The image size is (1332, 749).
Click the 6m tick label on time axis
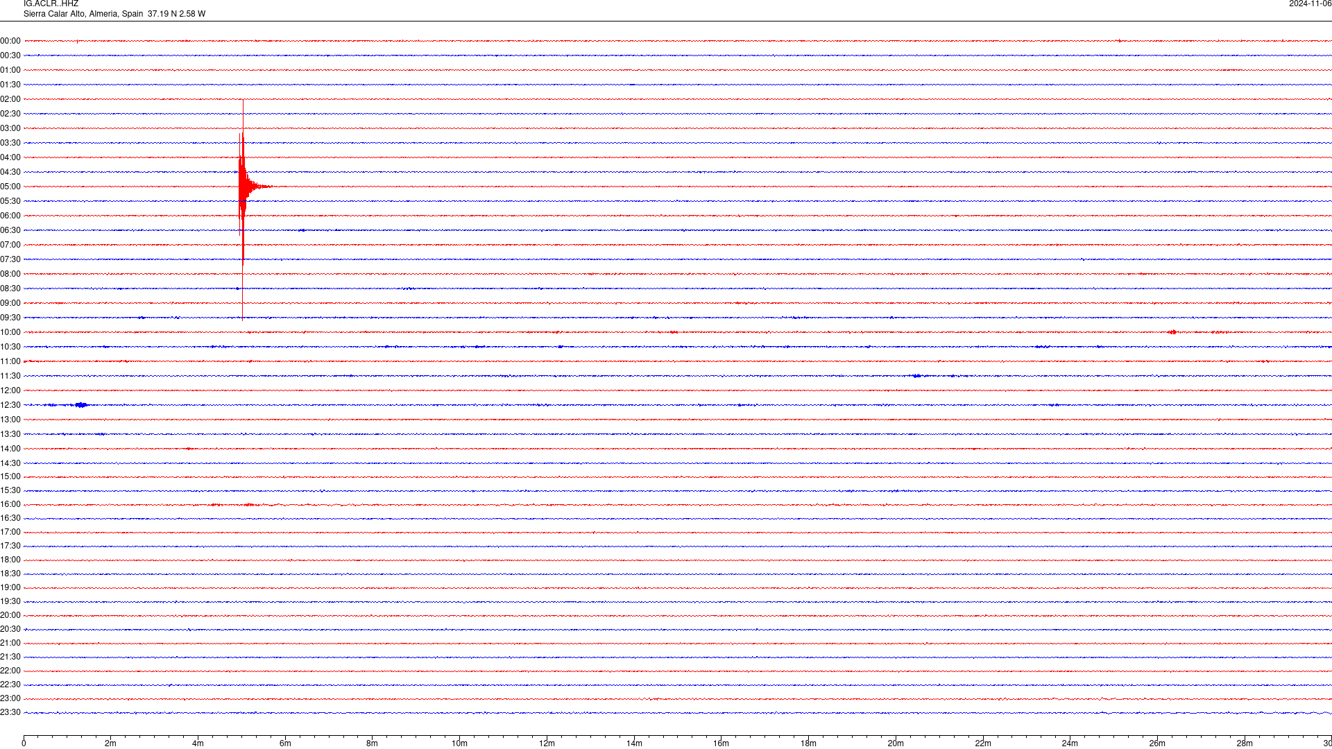point(285,743)
